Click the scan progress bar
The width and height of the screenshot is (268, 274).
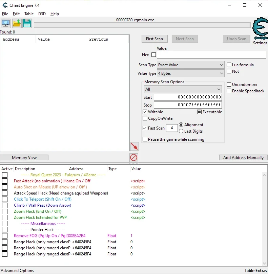(x=142, y=25)
